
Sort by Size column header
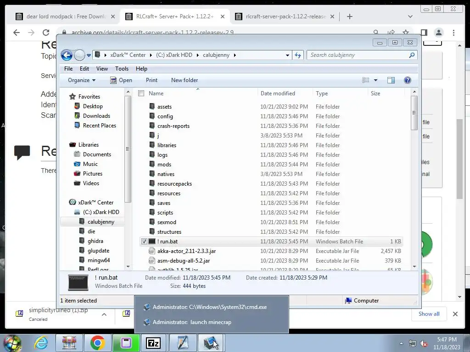pos(375,93)
